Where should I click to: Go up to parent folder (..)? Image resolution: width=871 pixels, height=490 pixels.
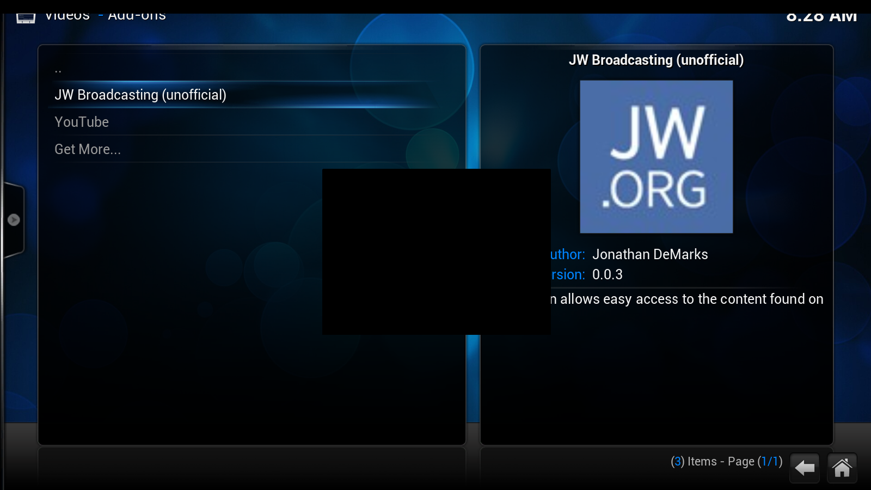(x=246, y=69)
